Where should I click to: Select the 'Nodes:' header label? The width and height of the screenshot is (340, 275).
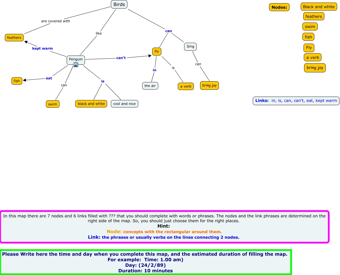[279, 7]
